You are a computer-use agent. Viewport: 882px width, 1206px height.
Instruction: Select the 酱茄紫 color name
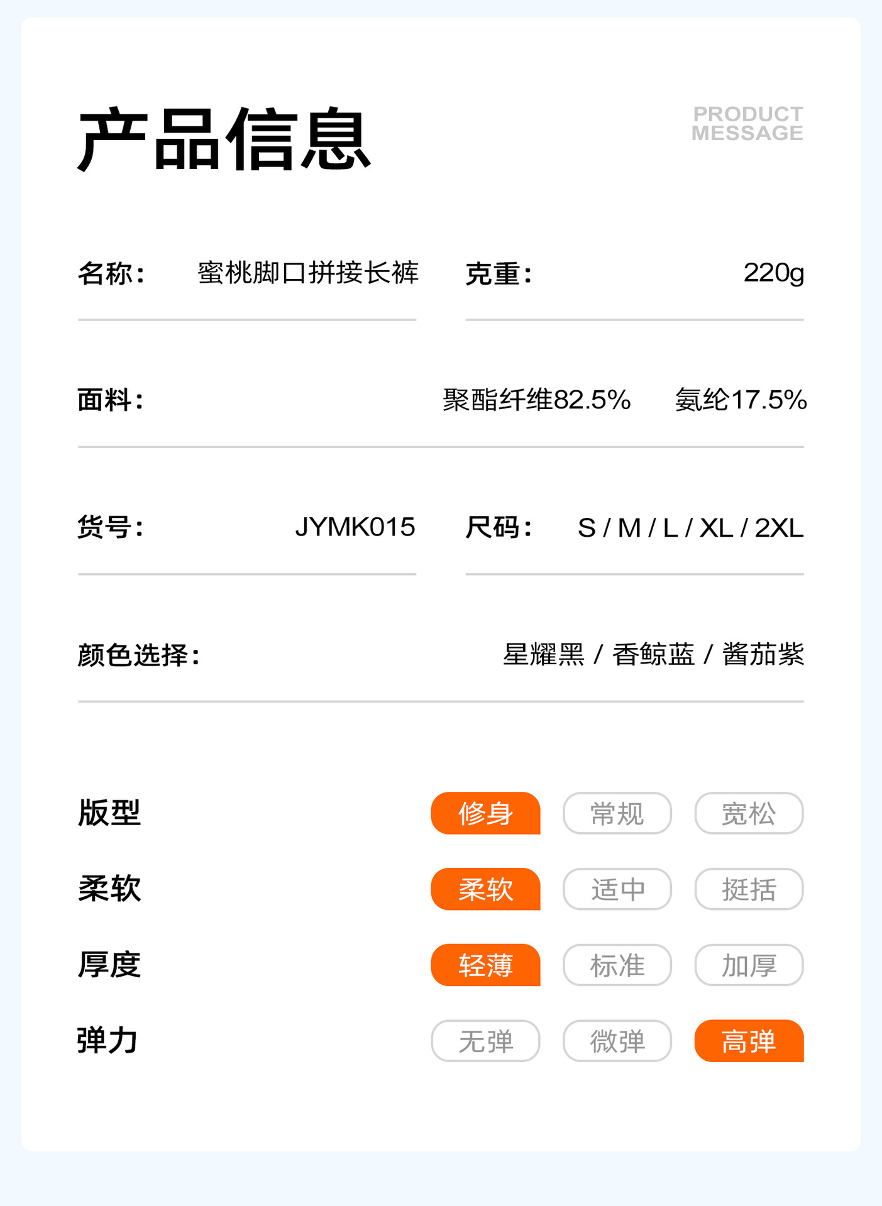(x=763, y=655)
